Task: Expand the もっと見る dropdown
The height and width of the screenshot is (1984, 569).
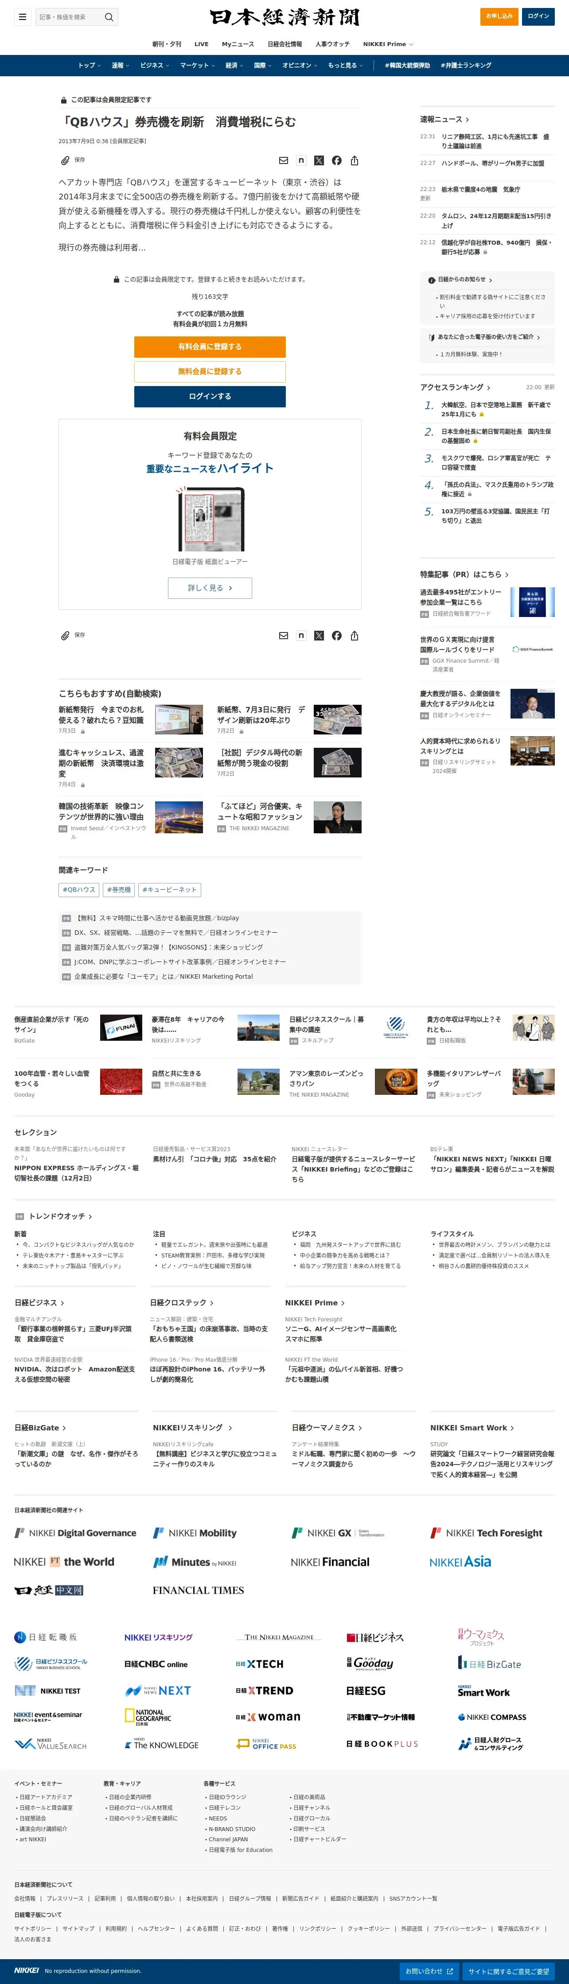Action: pos(346,66)
